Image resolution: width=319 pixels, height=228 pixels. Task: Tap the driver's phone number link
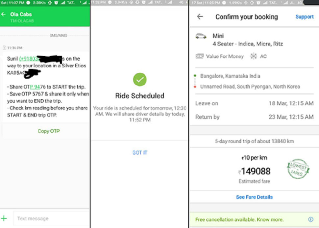point(28,59)
